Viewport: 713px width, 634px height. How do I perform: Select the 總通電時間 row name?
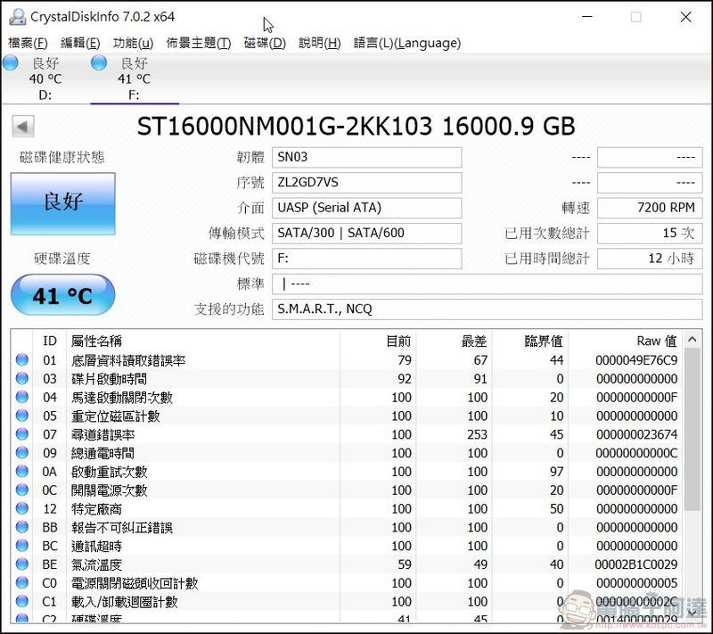pos(102,454)
